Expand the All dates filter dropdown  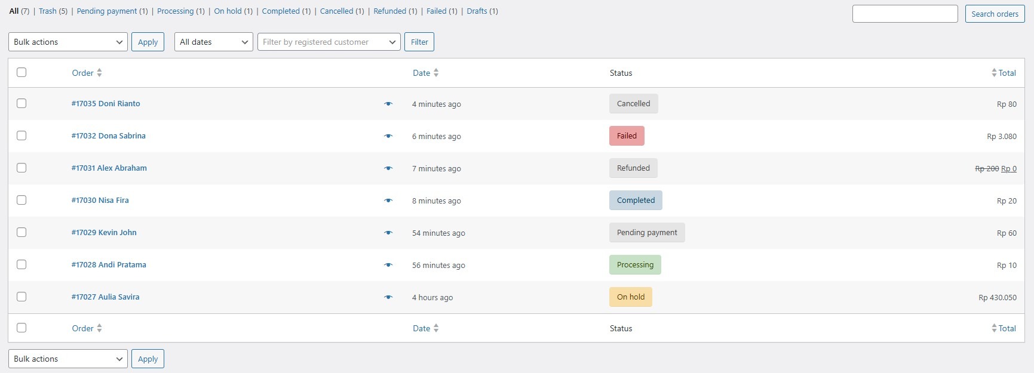[x=213, y=42]
